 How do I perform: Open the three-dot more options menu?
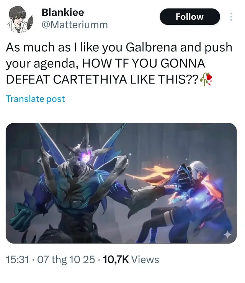(x=231, y=17)
